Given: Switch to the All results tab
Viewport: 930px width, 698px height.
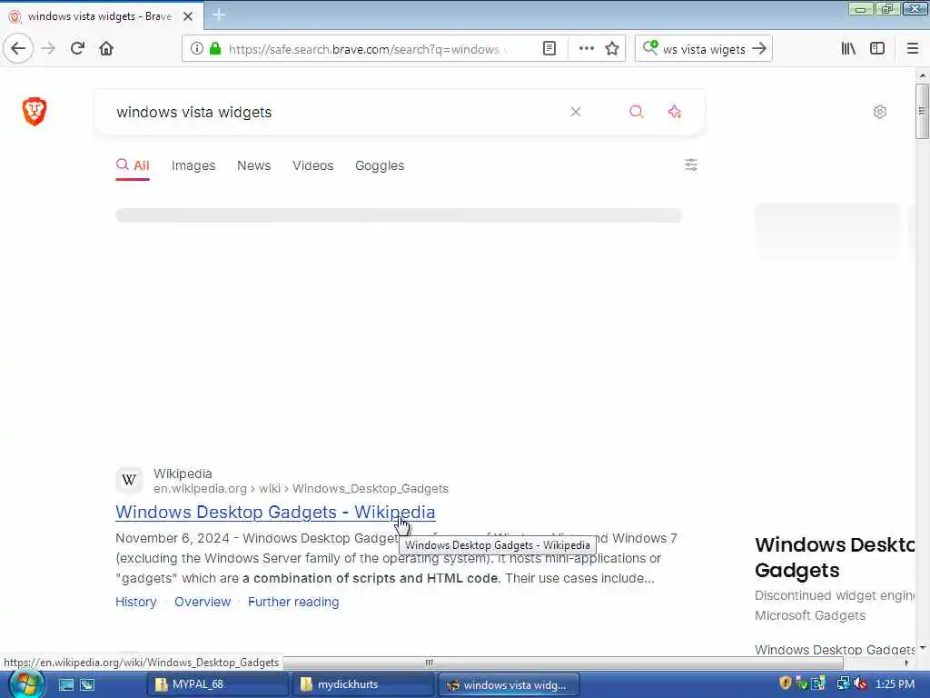Looking at the screenshot, I should click(x=133, y=165).
